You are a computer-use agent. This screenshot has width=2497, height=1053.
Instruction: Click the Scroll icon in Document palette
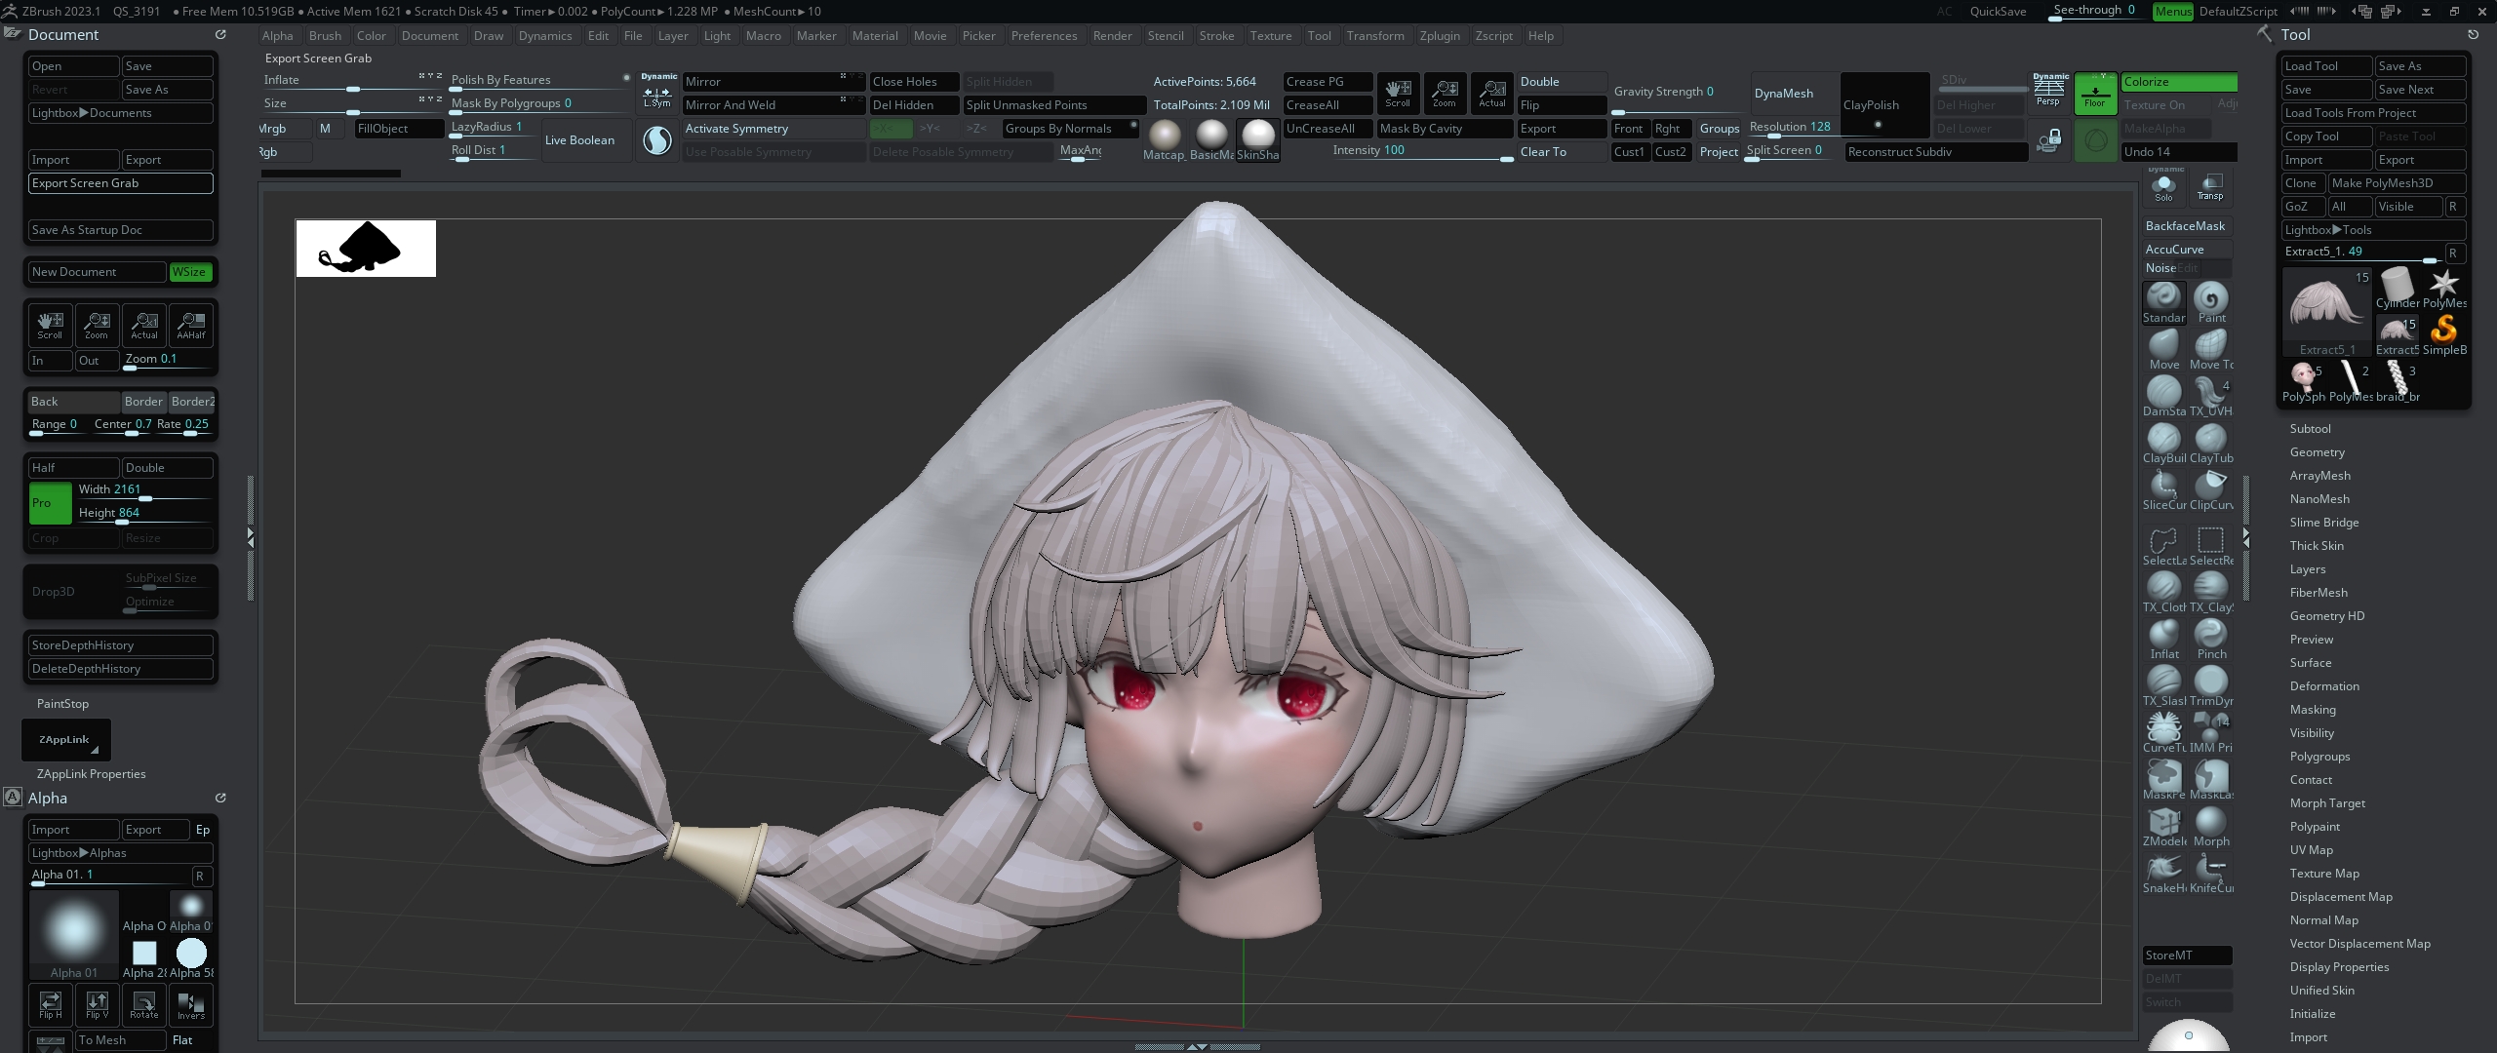[50, 326]
